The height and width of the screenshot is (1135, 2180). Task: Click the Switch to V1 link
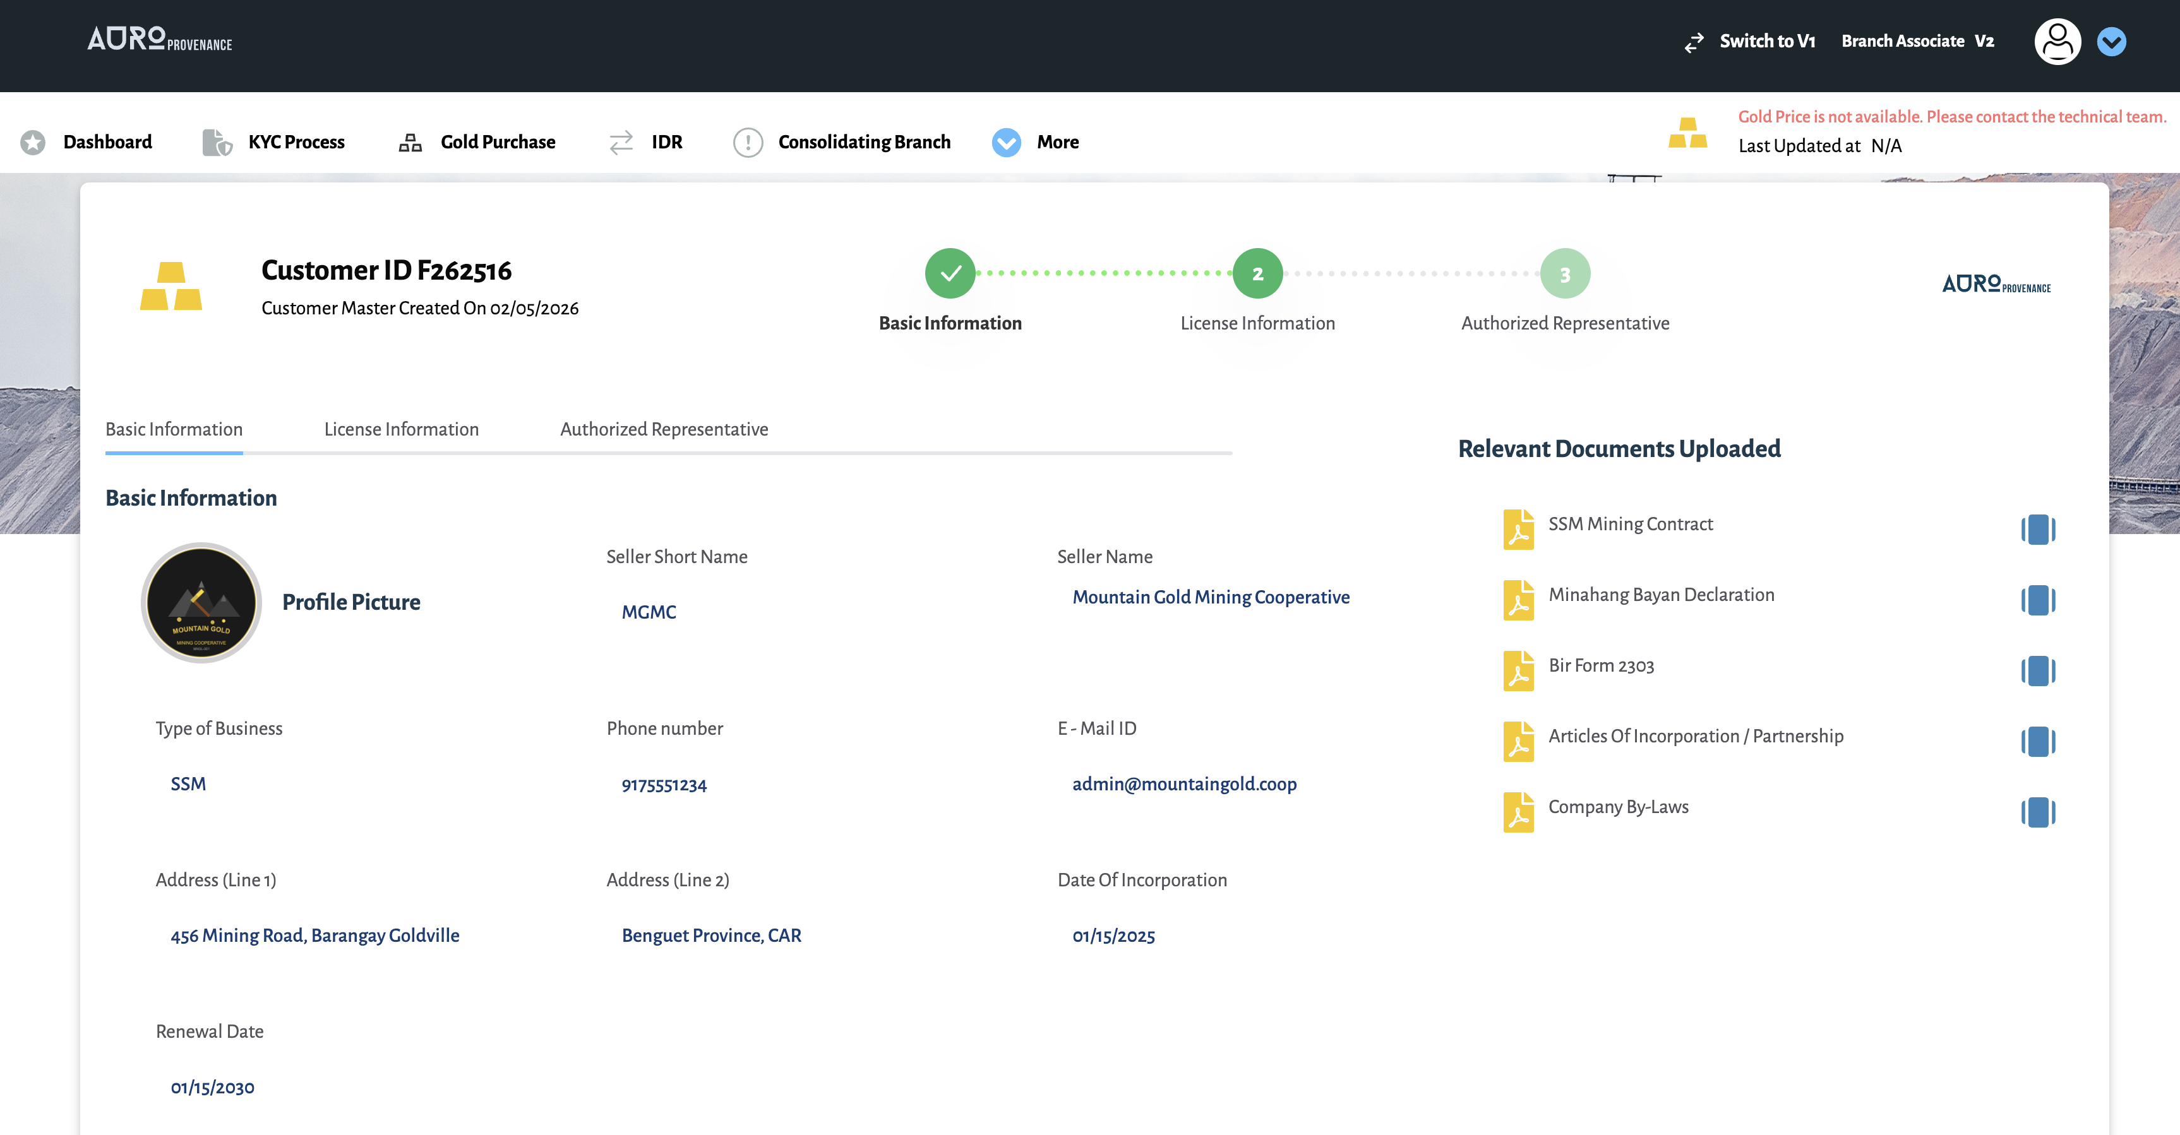coord(1768,40)
